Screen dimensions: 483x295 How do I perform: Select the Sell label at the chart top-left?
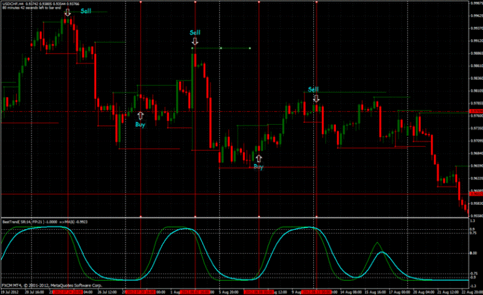(x=86, y=11)
